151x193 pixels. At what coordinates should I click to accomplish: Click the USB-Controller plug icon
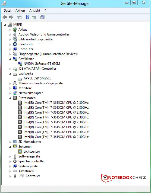[x=15, y=176]
